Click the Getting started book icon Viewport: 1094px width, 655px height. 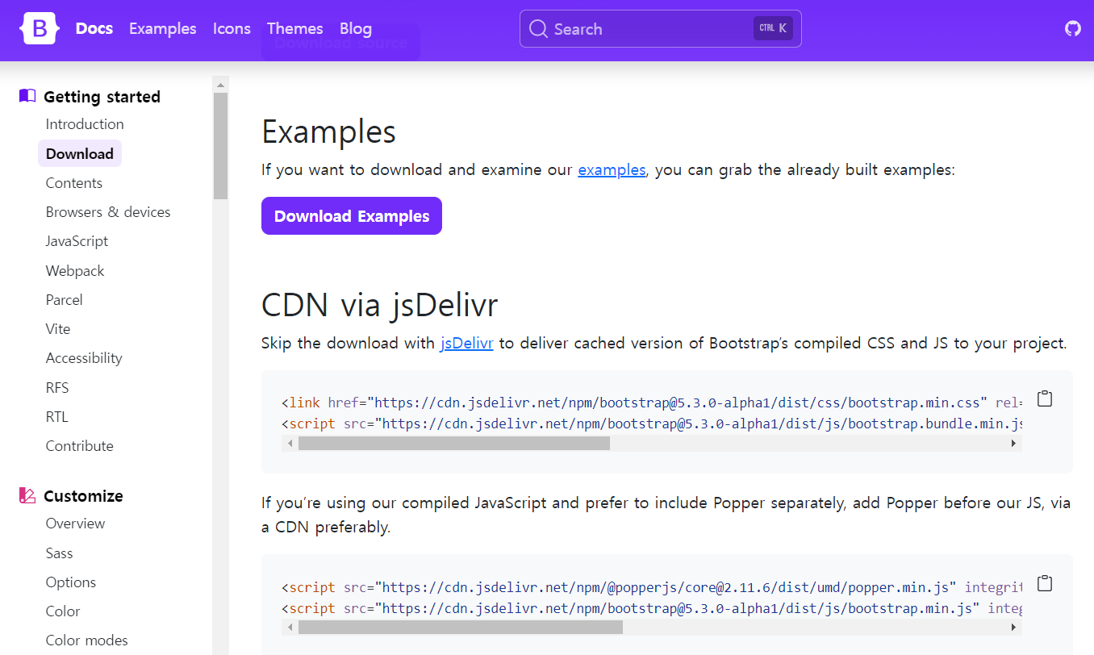tap(27, 96)
